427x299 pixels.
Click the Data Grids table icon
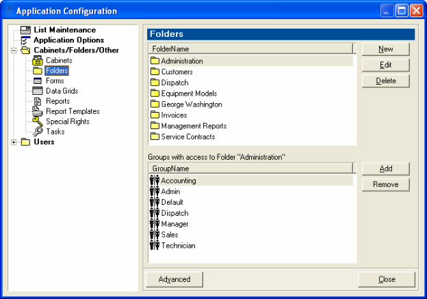coord(38,91)
